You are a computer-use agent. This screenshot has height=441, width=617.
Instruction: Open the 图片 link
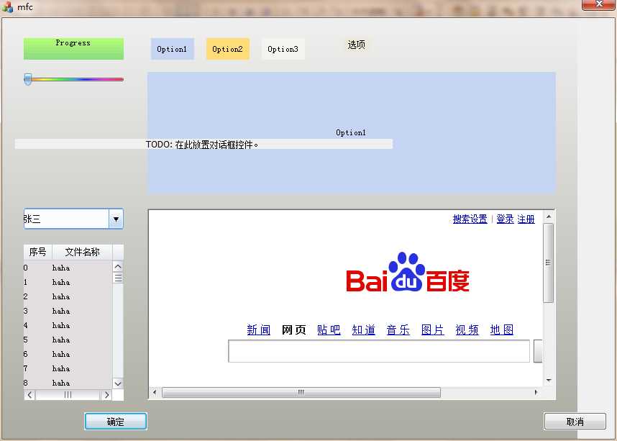pyautogui.click(x=432, y=329)
